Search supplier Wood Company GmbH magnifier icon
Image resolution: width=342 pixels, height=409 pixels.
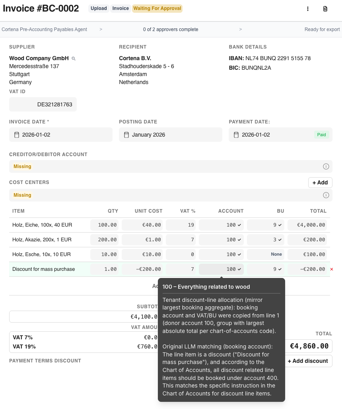[74, 59]
